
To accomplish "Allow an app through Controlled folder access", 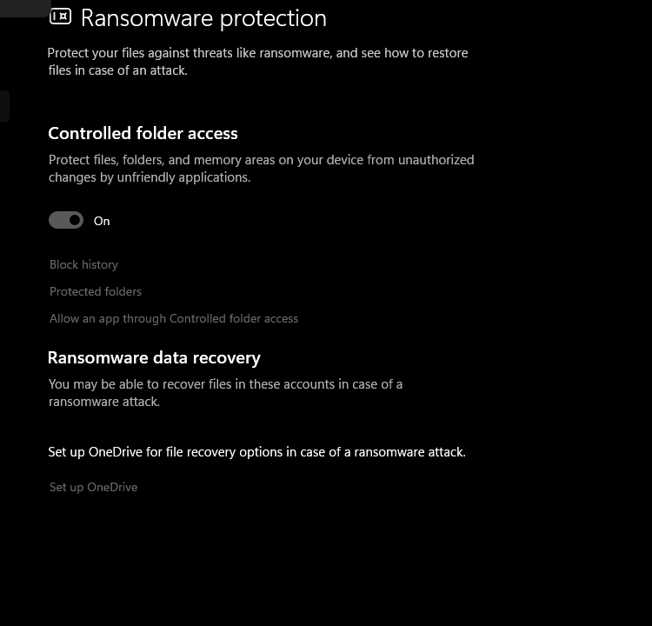I will click(174, 318).
